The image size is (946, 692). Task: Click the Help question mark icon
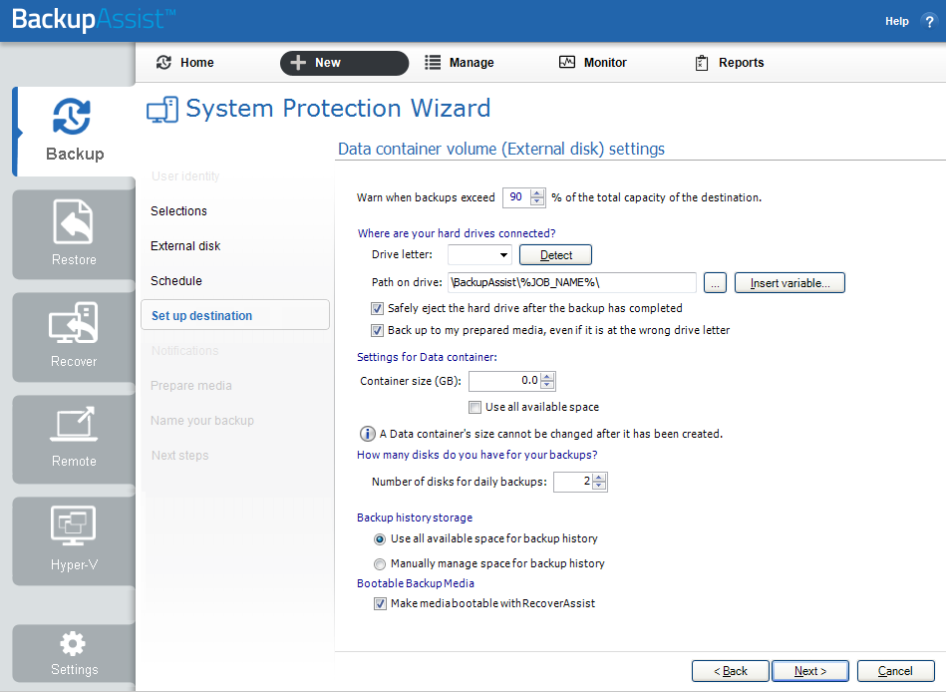[929, 21]
